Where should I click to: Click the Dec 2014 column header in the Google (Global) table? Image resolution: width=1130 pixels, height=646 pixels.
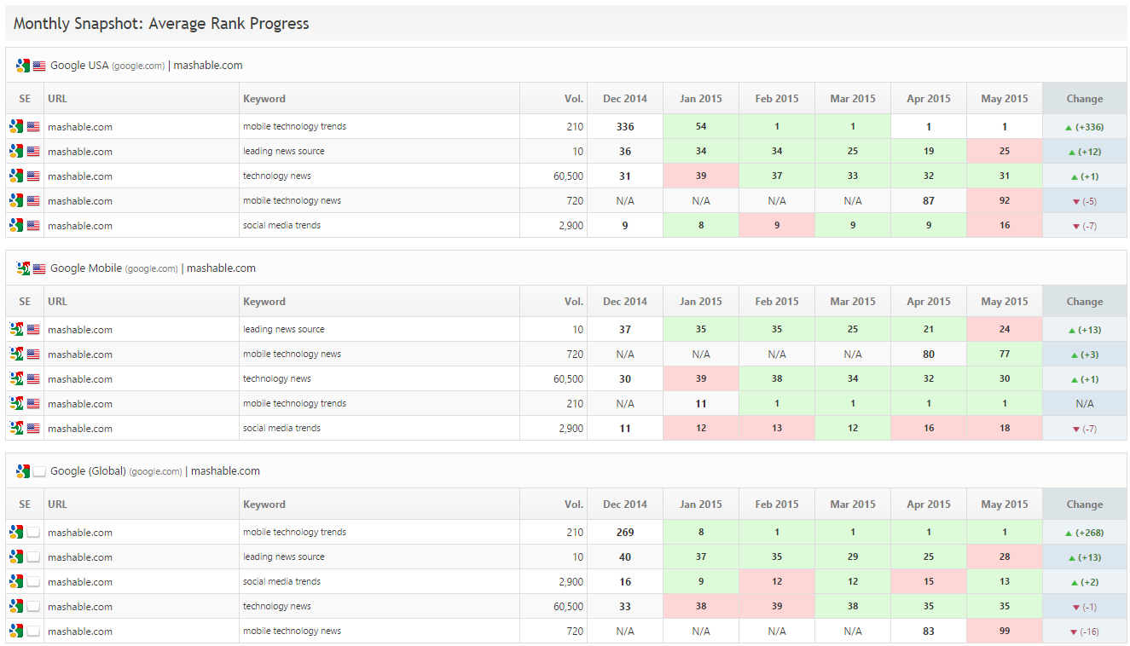pyautogui.click(x=624, y=505)
